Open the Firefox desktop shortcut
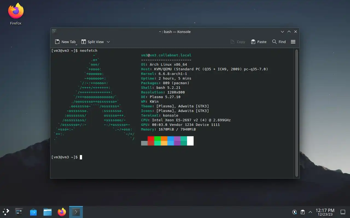Image resolution: width=350 pixels, height=218 pixels. pos(16,14)
